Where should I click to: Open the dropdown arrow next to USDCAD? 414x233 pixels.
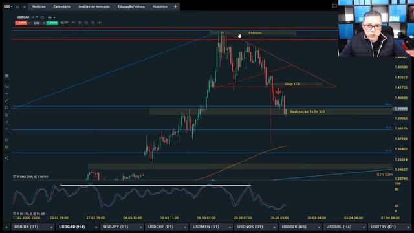click(37, 17)
